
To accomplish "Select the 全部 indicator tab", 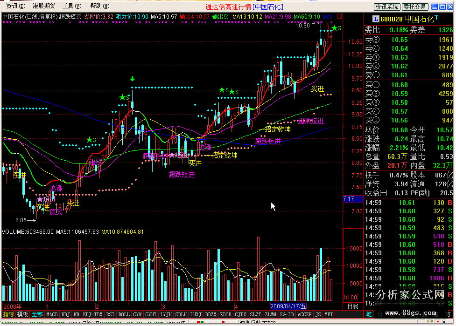I will 37,314.
